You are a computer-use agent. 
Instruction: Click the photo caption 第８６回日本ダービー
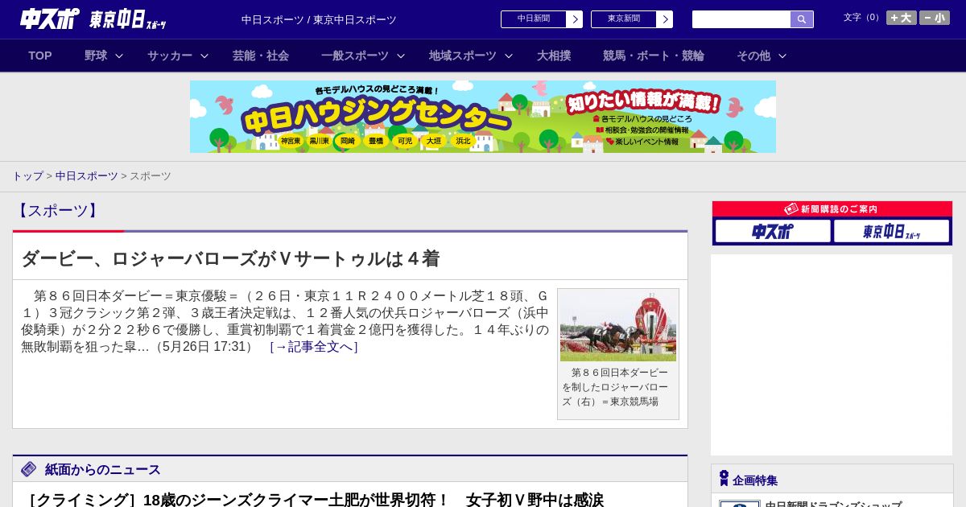[615, 387]
